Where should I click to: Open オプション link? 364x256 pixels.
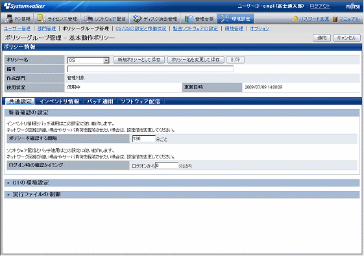[260, 29]
